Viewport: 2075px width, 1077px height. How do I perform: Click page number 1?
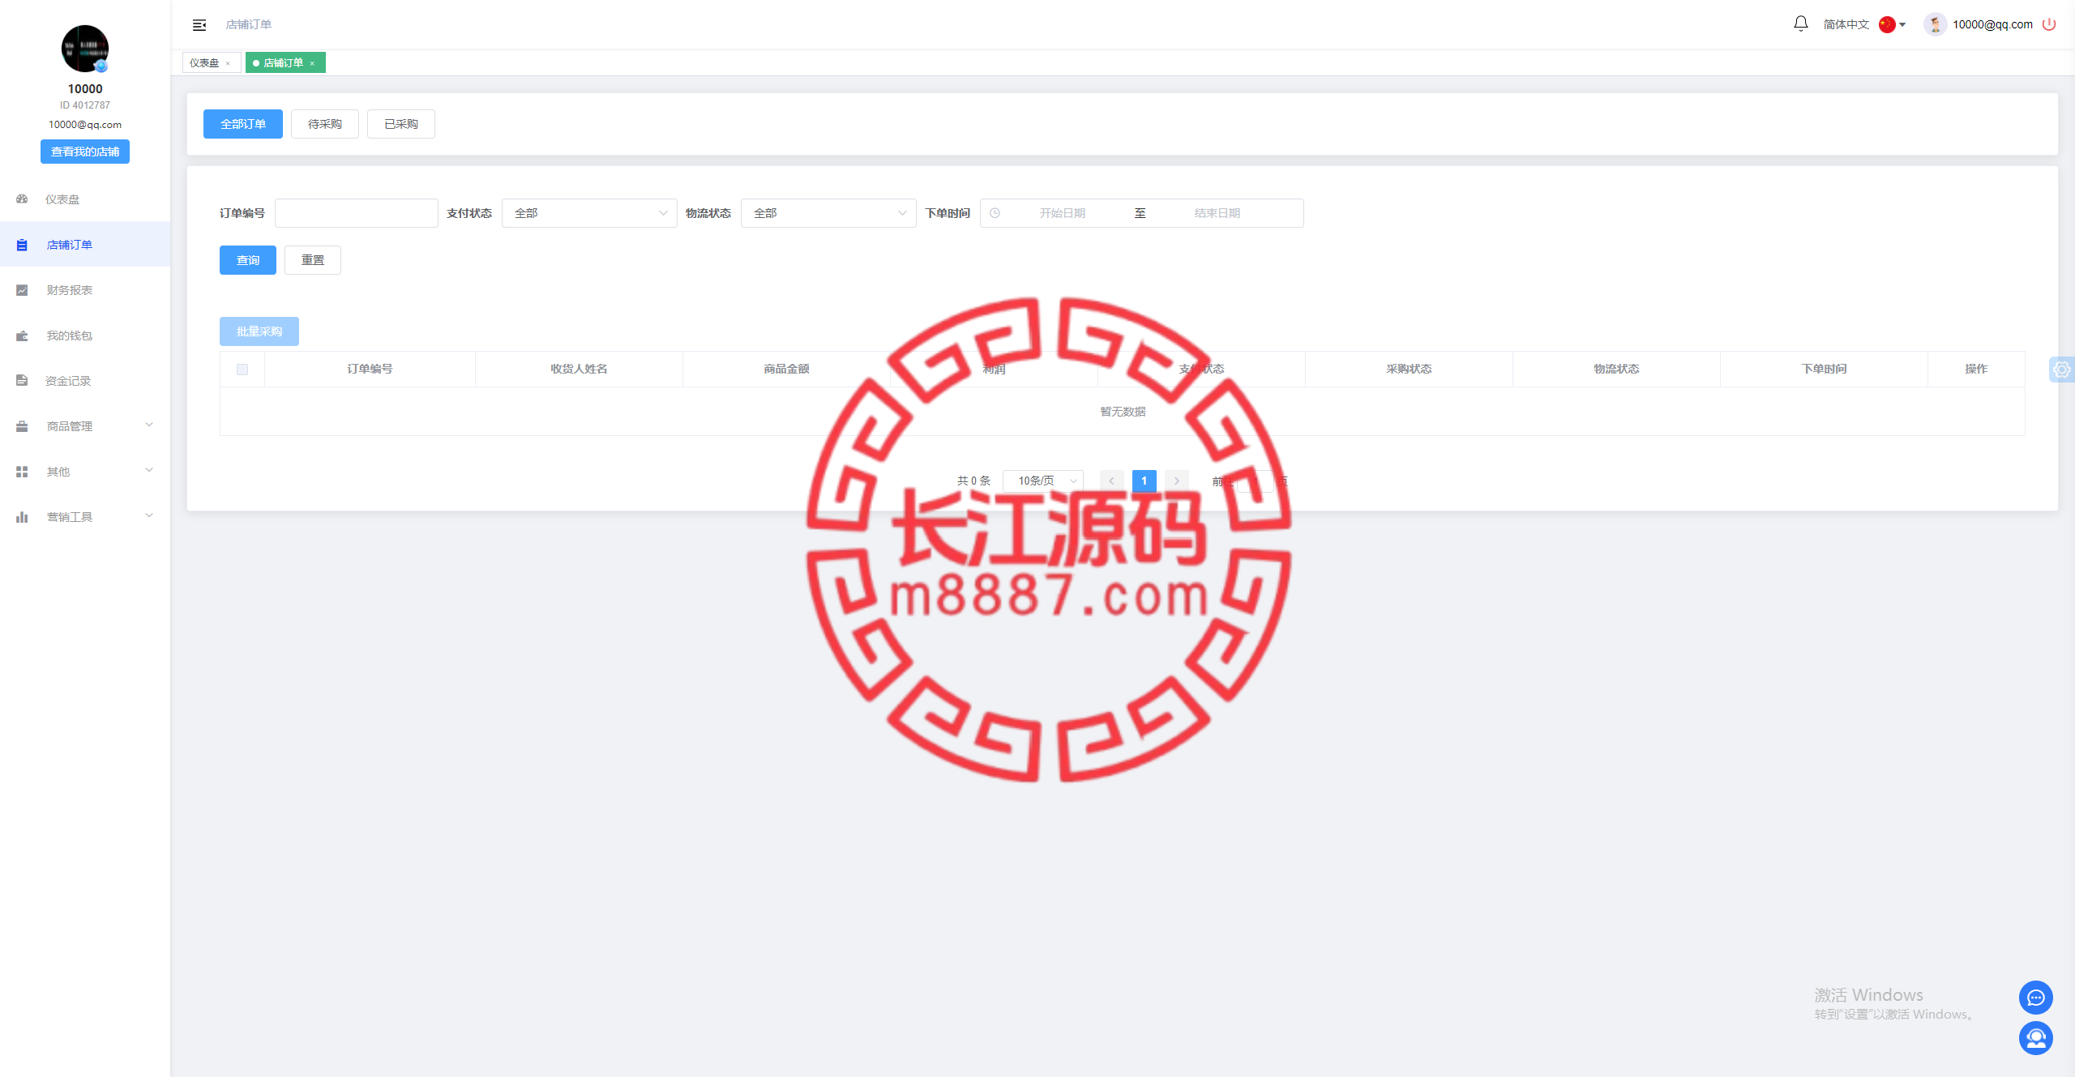1144,481
